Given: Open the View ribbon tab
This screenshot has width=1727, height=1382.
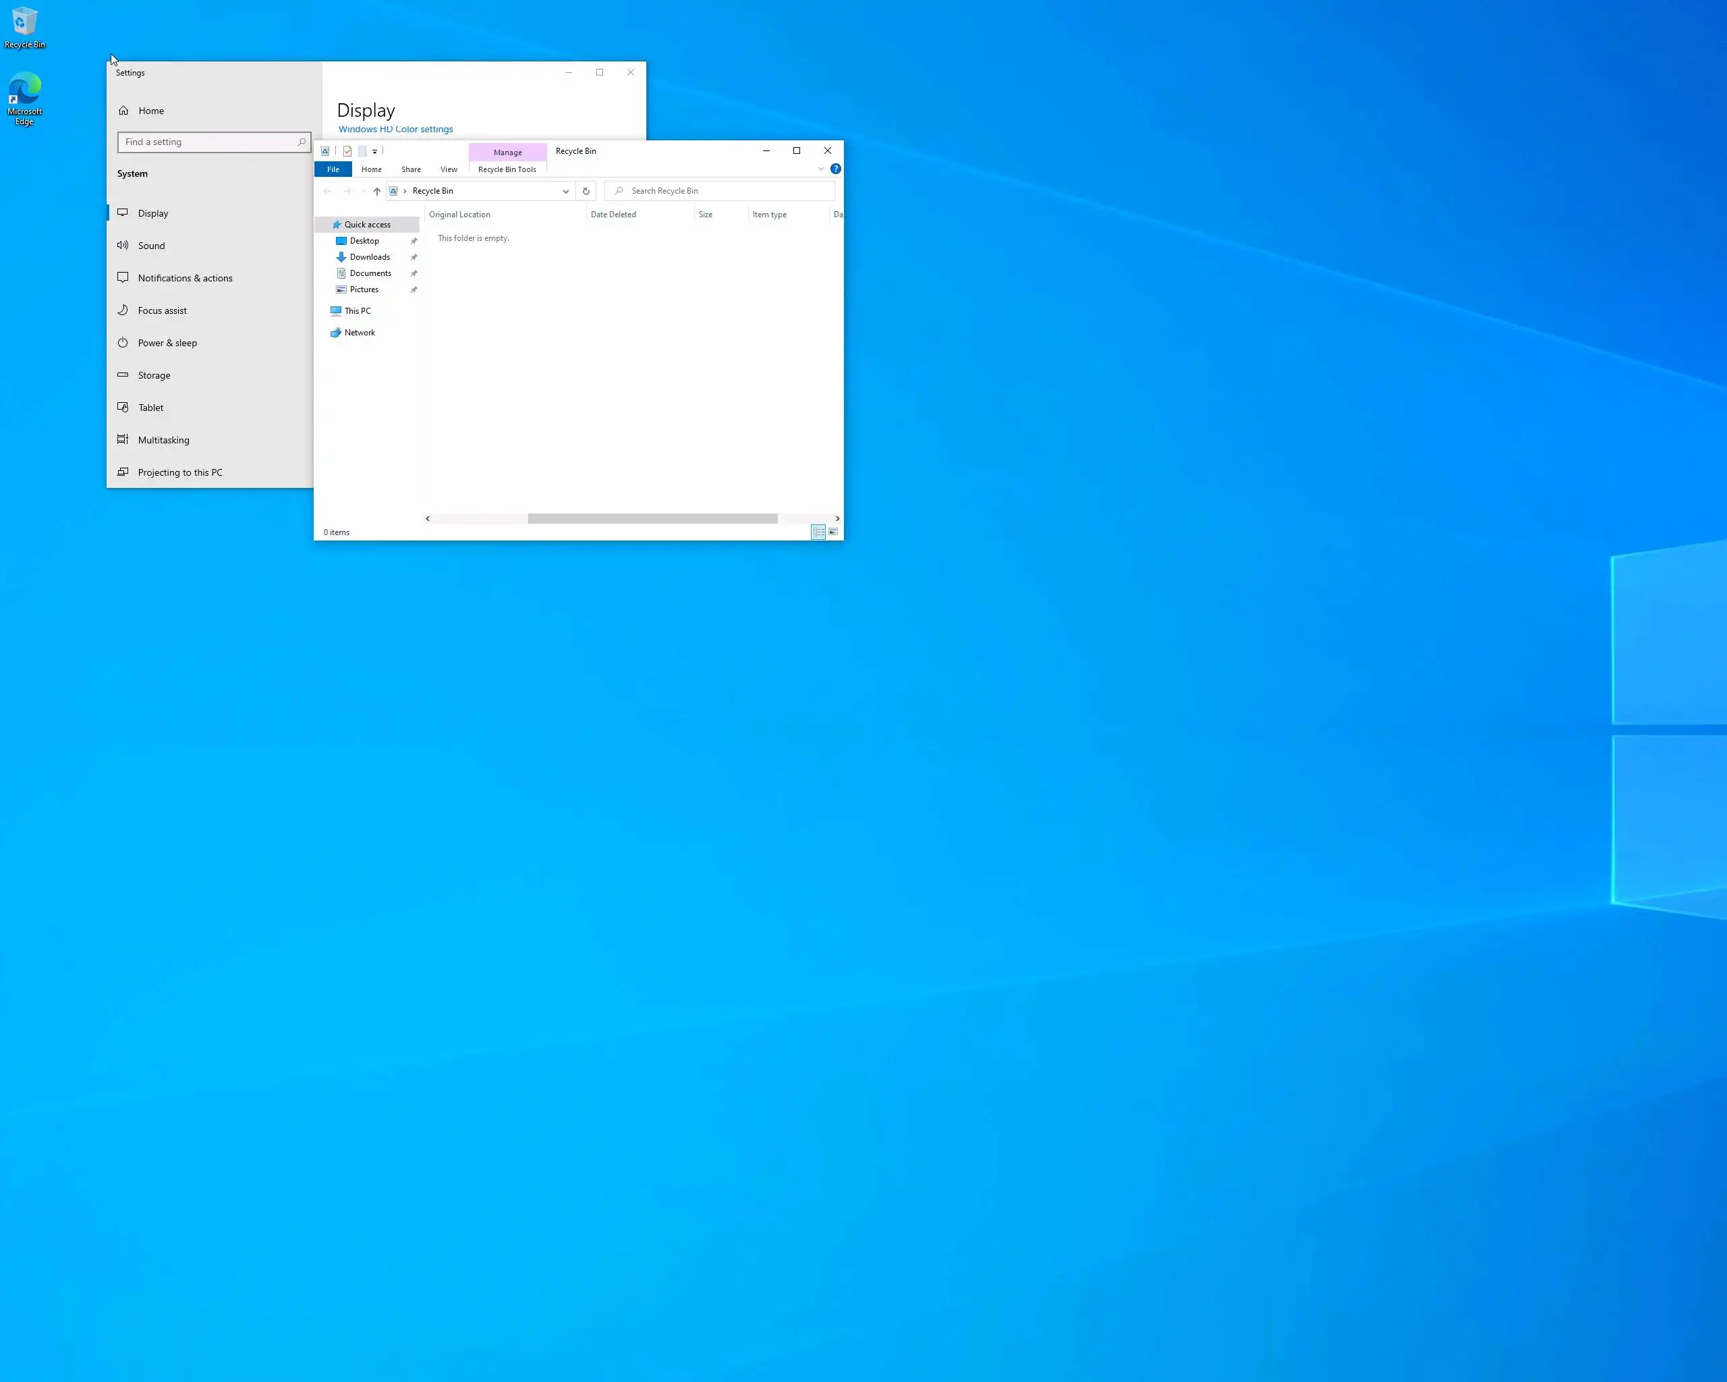Looking at the screenshot, I should pos(449,170).
